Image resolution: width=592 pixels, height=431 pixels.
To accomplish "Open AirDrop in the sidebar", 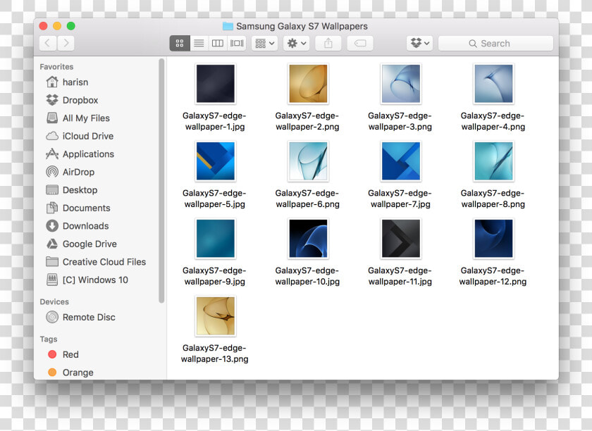I will (x=70, y=172).
